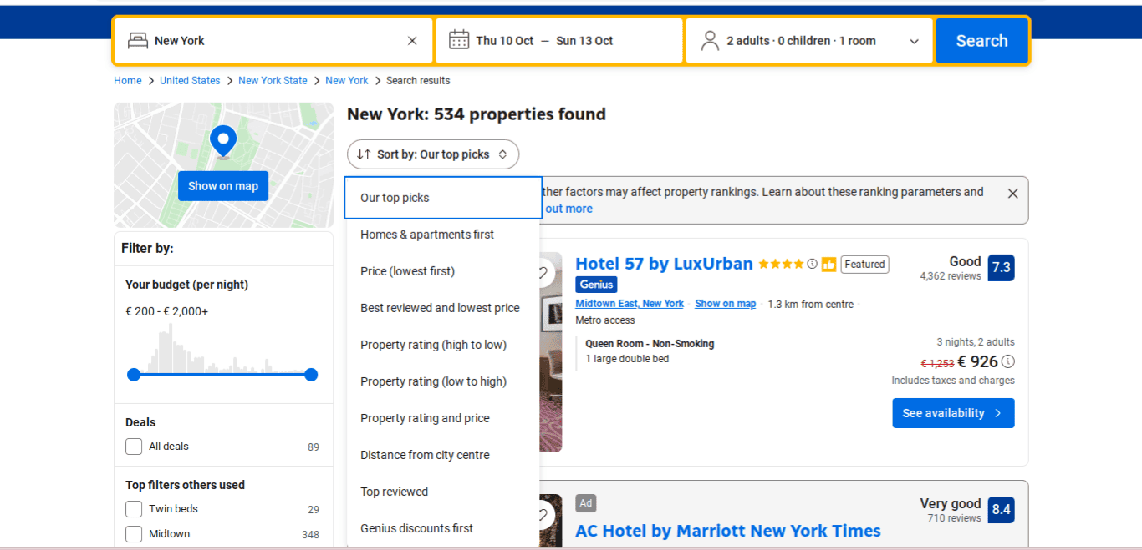Click the price info icon beside € 926
This screenshot has height=550, width=1142.
coord(1008,361)
